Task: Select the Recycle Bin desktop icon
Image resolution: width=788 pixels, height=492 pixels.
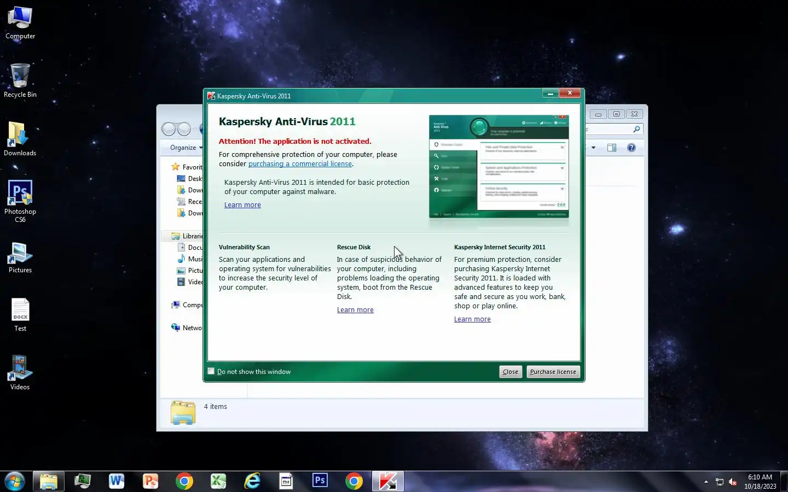Action: 20,81
